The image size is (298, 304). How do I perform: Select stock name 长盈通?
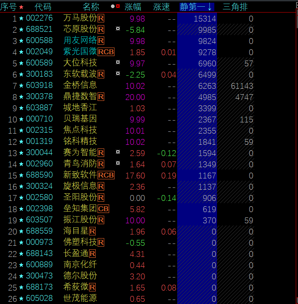pyautogui.click(x=76, y=253)
